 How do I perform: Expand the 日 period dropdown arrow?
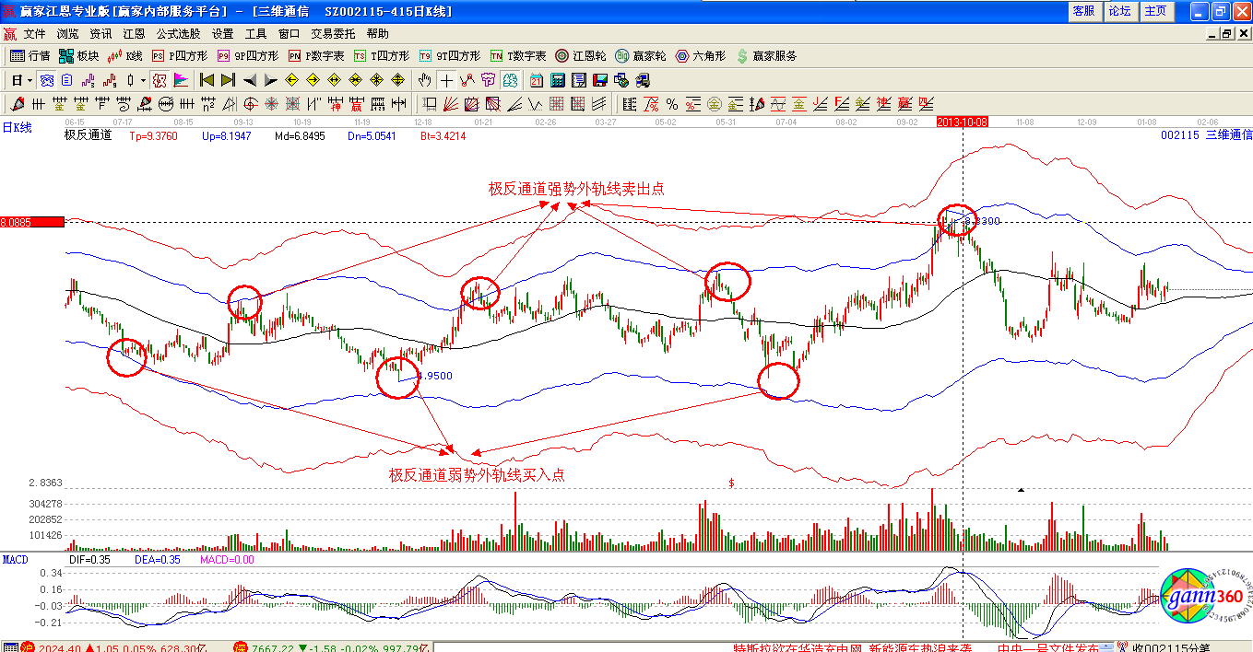[x=30, y=80]
